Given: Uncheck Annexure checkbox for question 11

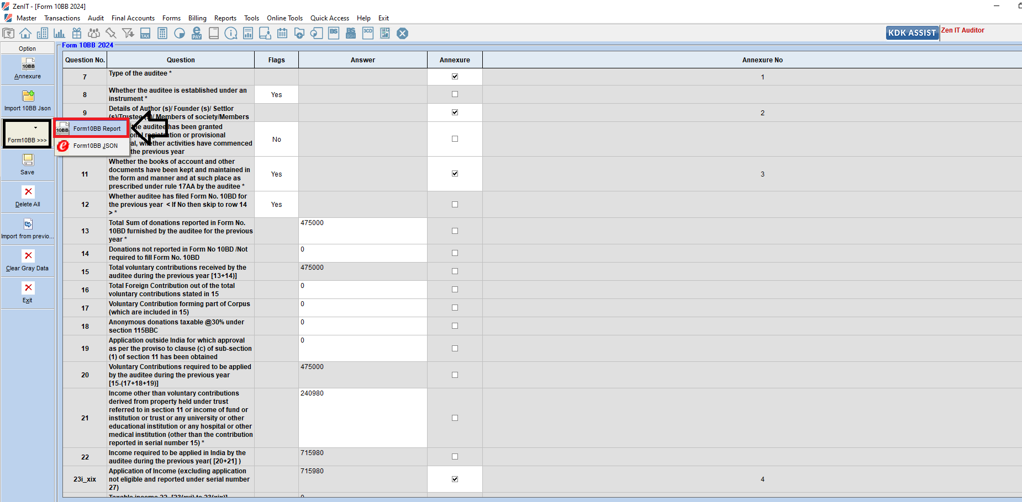Looking at the screenshot, I should point(455,174).
